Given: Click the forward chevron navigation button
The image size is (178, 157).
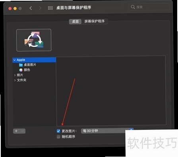Looking at the screenshot, I should 40,8.
